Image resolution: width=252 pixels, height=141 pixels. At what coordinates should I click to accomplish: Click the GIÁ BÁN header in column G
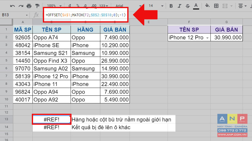click(x=226, y=29)
